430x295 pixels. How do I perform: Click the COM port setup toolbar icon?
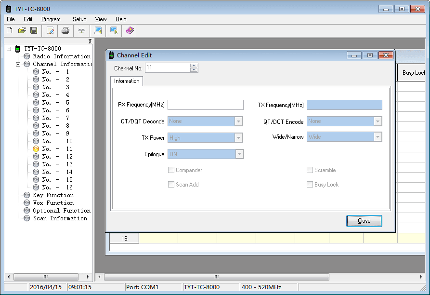(x=81, y=31)
